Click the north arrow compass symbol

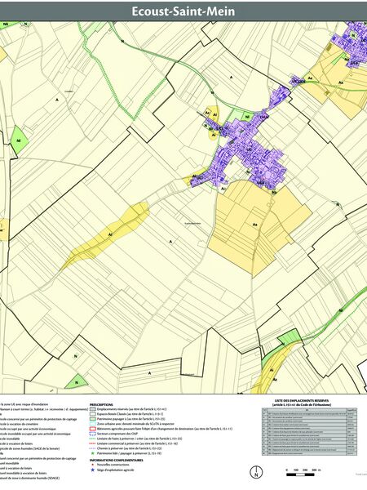(x=257, y=472)
